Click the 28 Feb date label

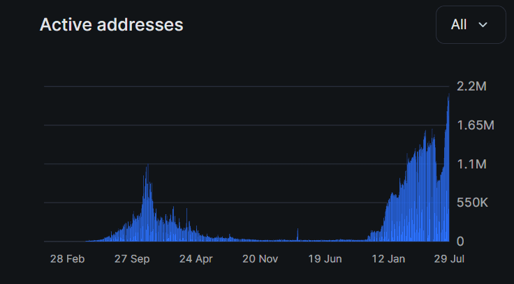pyautogui.click(x=67, y=259)
